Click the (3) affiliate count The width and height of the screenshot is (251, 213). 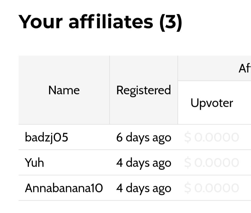tap(171, 22)
